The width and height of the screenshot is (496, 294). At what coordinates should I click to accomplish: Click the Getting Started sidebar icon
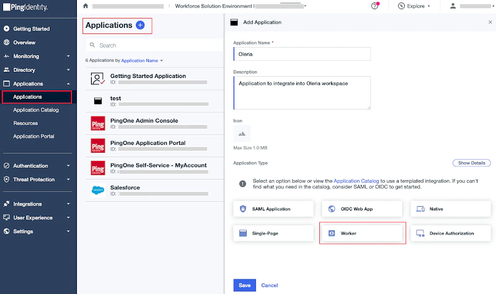(6, 28)
